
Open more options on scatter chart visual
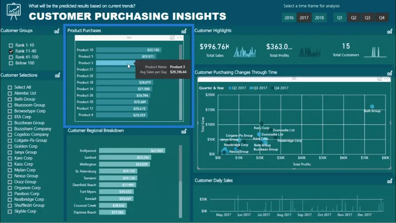click(387, 79)
